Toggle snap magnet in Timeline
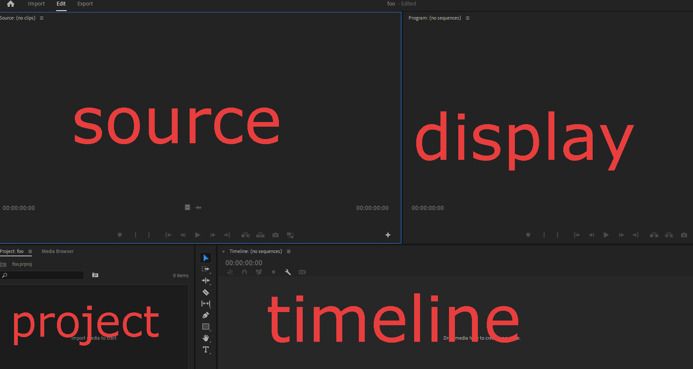 244,272
